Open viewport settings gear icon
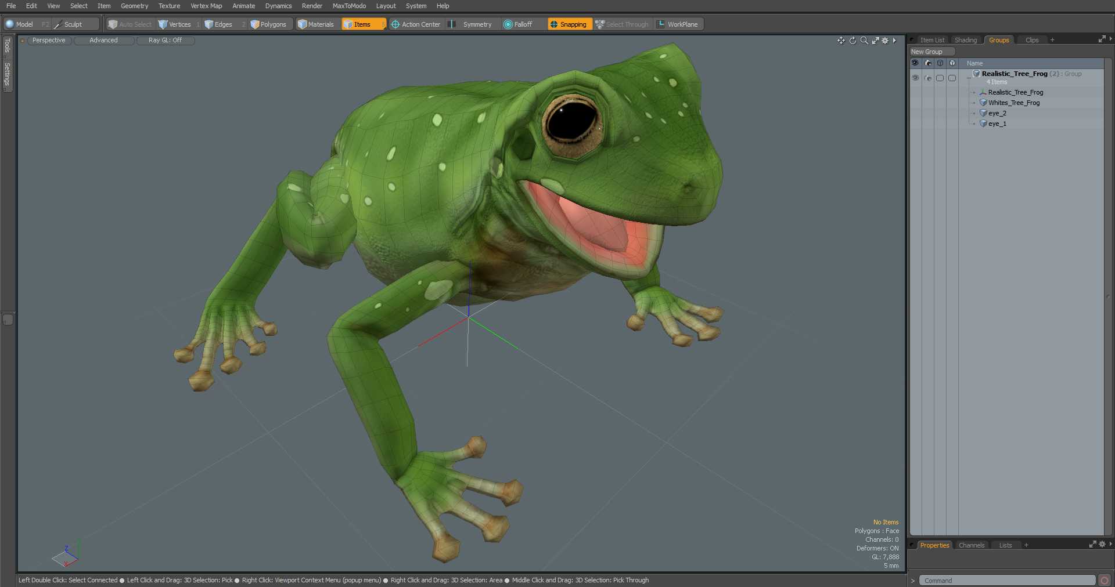Viewport: 1115px width, 587px height. [x=885, y=41]
